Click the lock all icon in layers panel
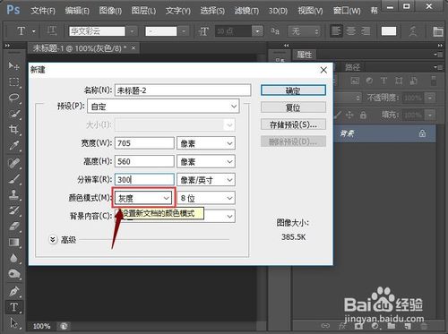The height and width of the screenshot is (334, 448). tap(363, 115)
